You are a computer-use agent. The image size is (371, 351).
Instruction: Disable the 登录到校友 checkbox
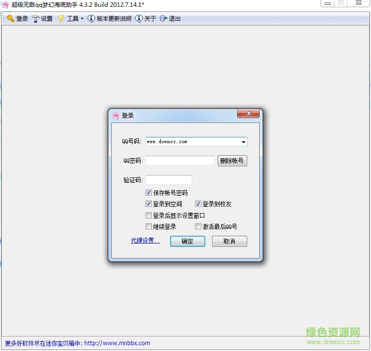point(198,204)
